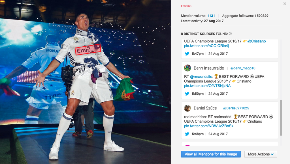Follow the pic.twitter.com/OfNTSNjzNA link

click(x=207, y=86)
